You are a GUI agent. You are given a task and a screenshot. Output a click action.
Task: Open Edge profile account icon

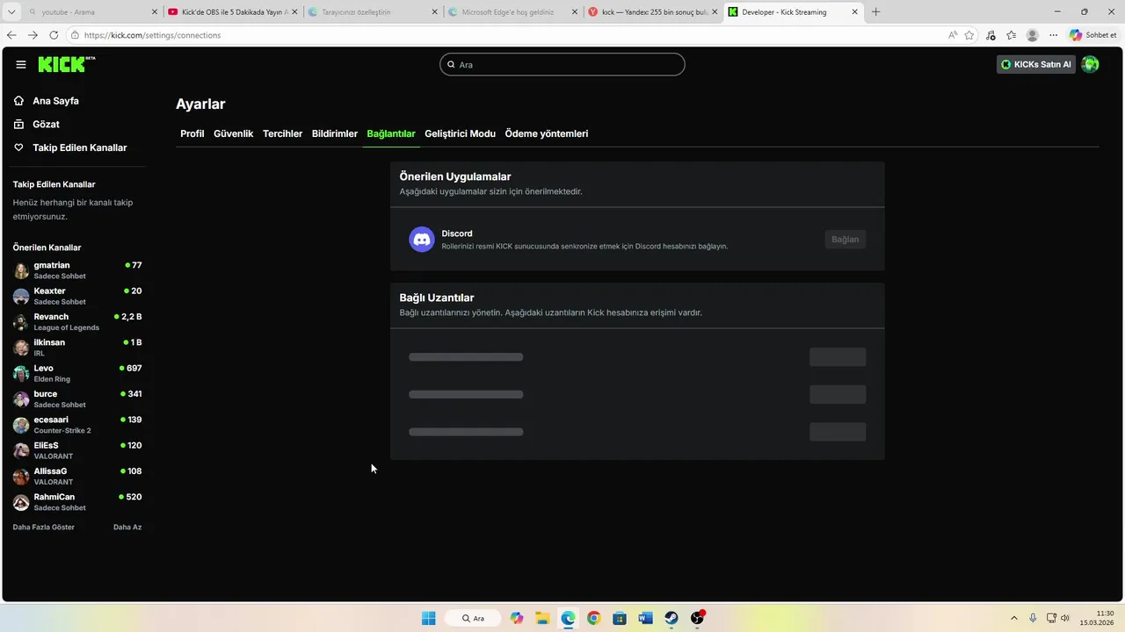1033,35
